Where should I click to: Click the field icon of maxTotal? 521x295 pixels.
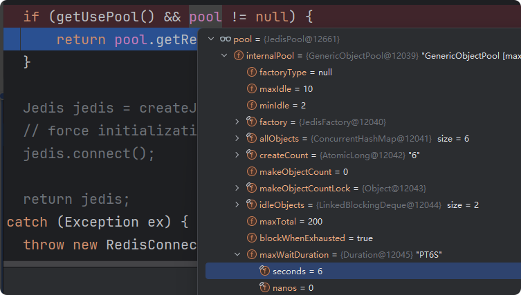252,221
